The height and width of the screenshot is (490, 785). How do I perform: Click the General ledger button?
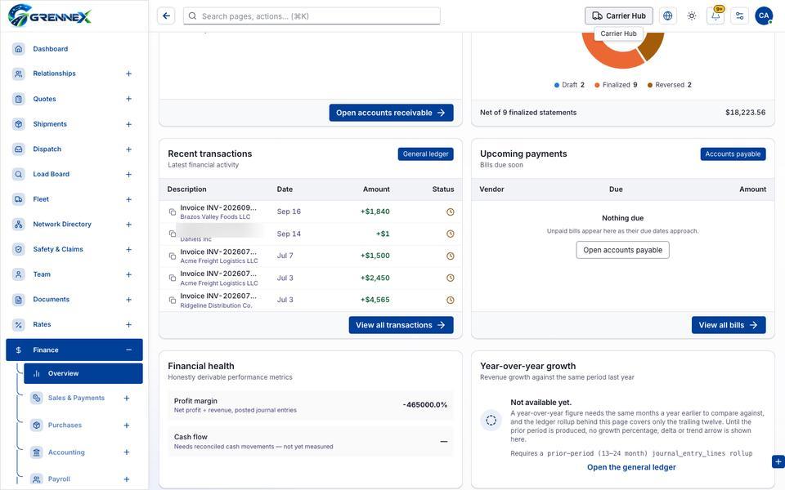(425, 154)
